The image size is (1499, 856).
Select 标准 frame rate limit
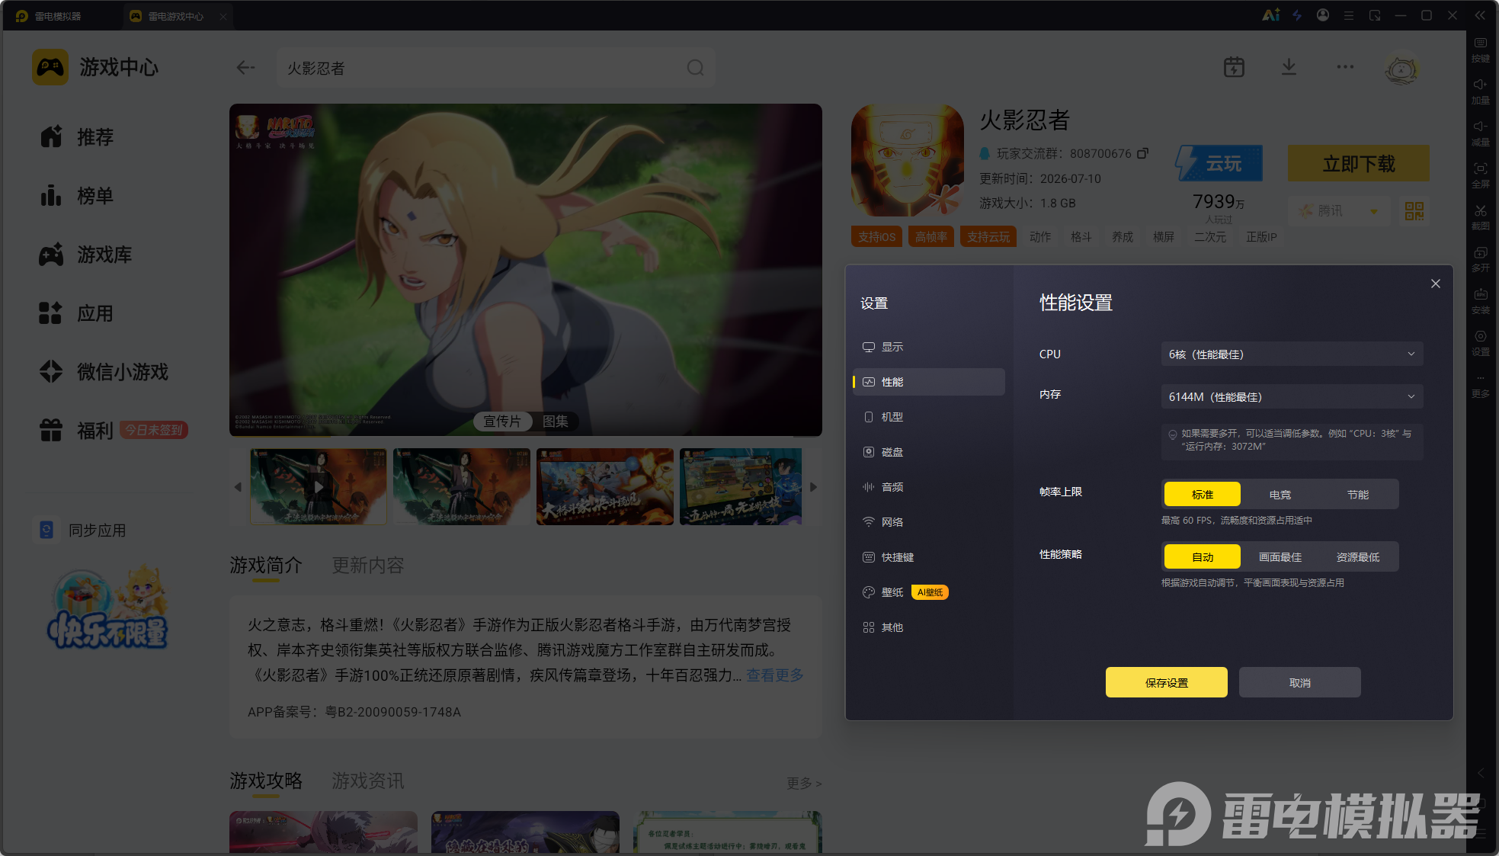[x=1203, y=495]
